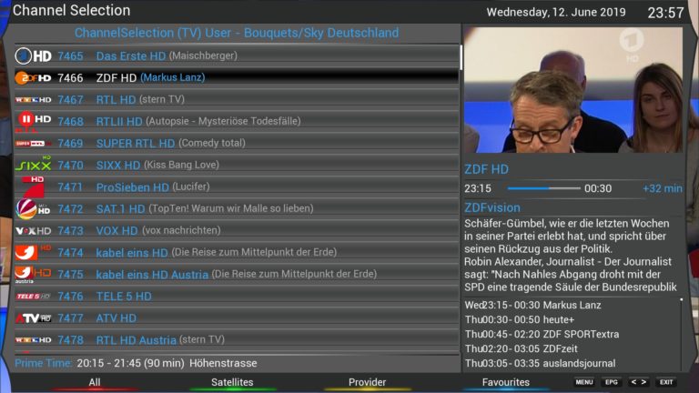Click the Markus Lanz programme progress bar
The image size is (699, 393).
pyautogui.click(x=544, y=188)
